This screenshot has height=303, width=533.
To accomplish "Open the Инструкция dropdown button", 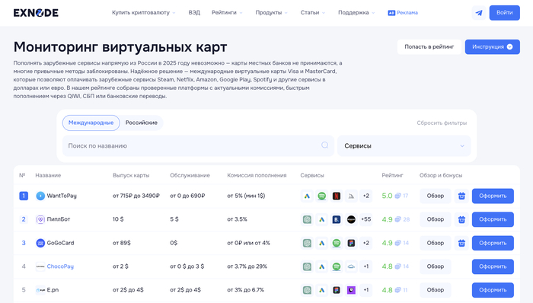I will 492,47.
